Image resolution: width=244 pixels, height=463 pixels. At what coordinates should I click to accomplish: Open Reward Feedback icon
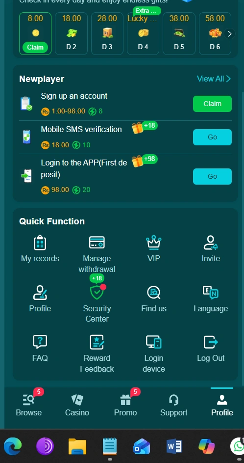97,342
